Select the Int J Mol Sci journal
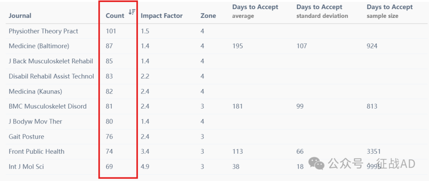 coord(26,166)
